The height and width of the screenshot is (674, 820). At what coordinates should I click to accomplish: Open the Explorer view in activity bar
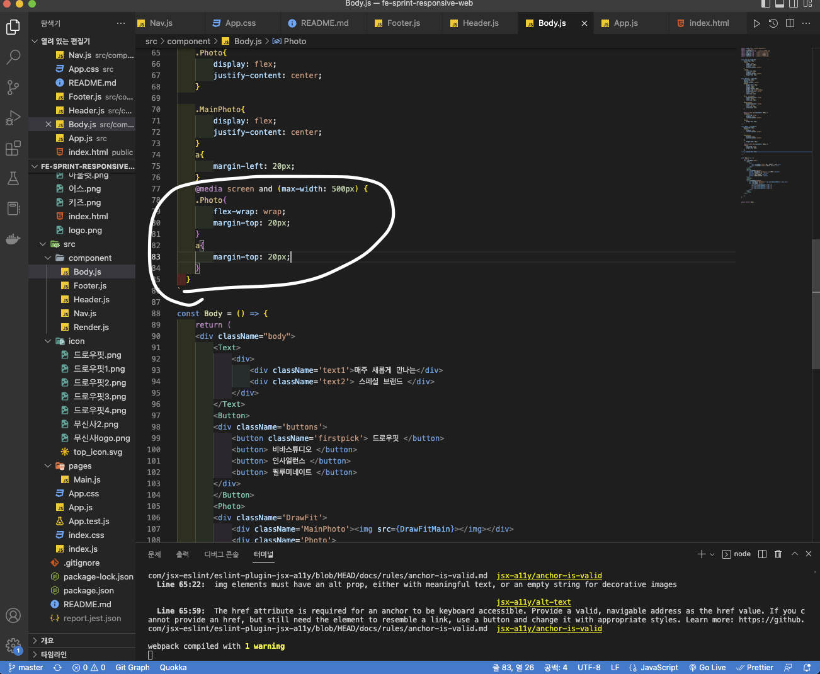(x=13, y=26)
